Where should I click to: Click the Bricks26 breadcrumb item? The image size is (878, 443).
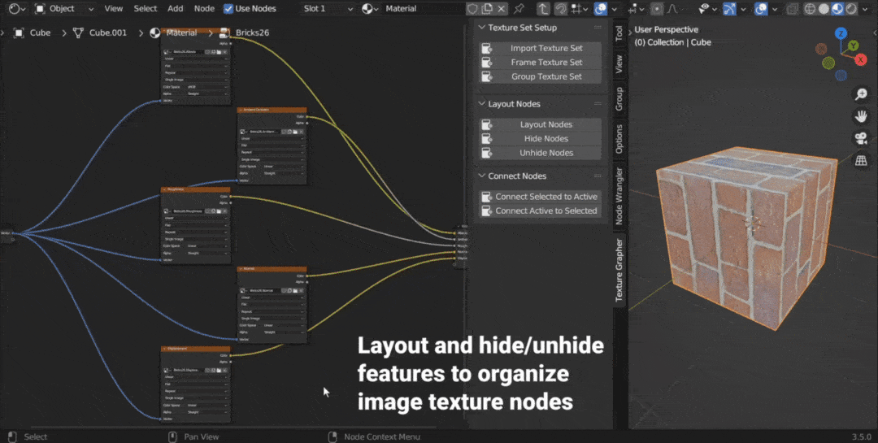pyautogui.click(x=245, y=33)
